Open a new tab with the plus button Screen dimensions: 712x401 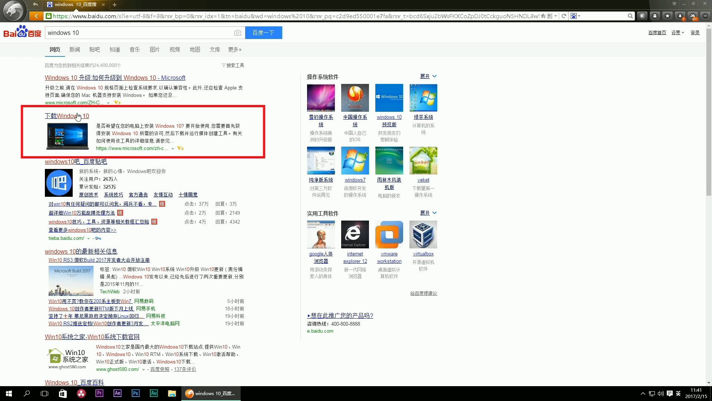tap(115, 5)
